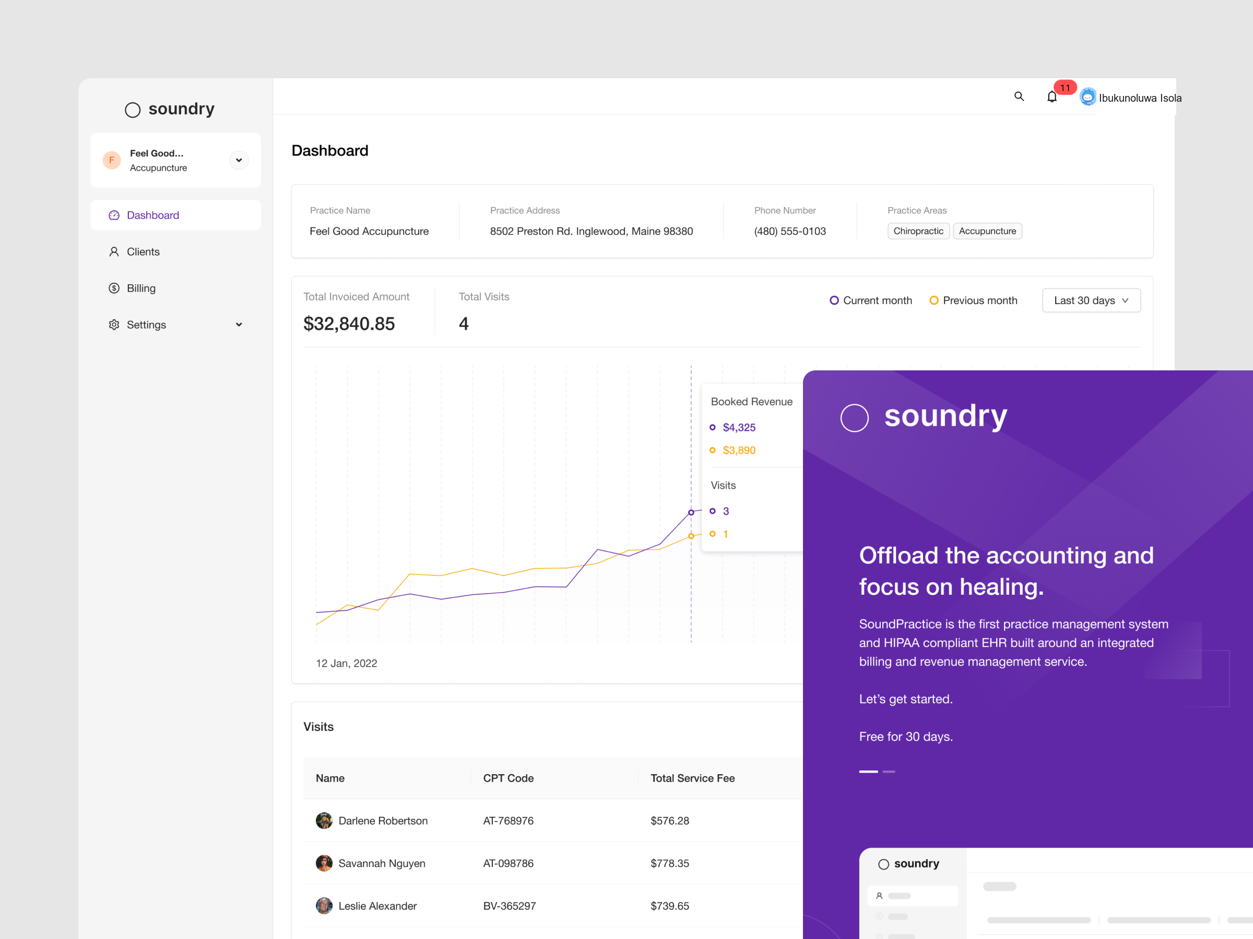Click the search magnifier icon
Image resolution: width=1253 pixels, height=939 pixels.
pos(1019,97)
